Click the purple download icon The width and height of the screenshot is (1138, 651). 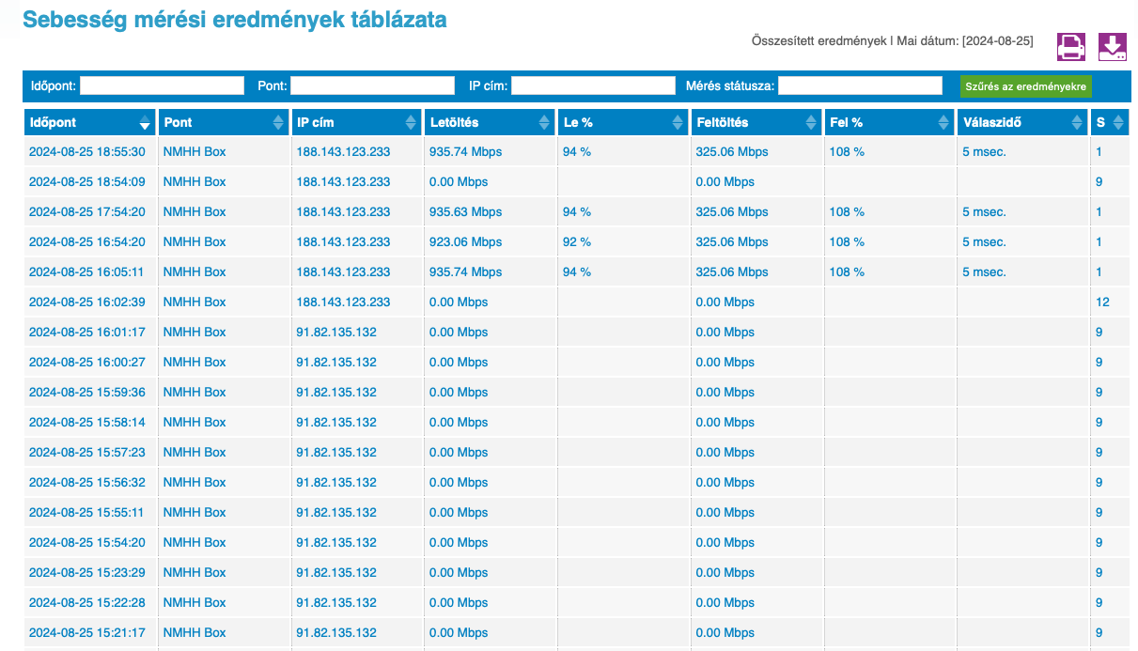(1113, 47)
